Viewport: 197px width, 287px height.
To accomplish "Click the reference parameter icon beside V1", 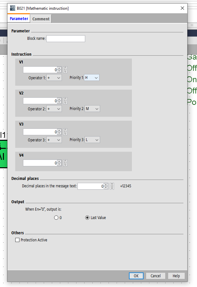I will 65,70.
